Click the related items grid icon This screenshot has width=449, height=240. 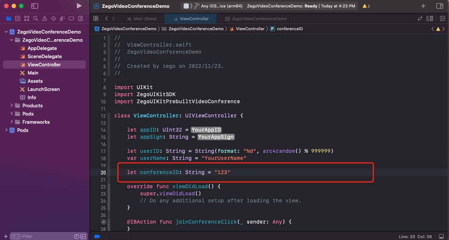(x=96, y=18)
